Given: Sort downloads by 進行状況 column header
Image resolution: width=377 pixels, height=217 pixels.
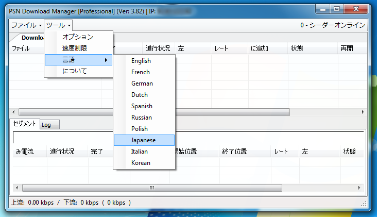Looking at the screenshot, I should coord(158,48).
